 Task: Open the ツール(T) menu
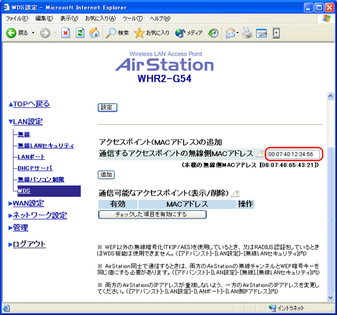[x=133, y=19]
